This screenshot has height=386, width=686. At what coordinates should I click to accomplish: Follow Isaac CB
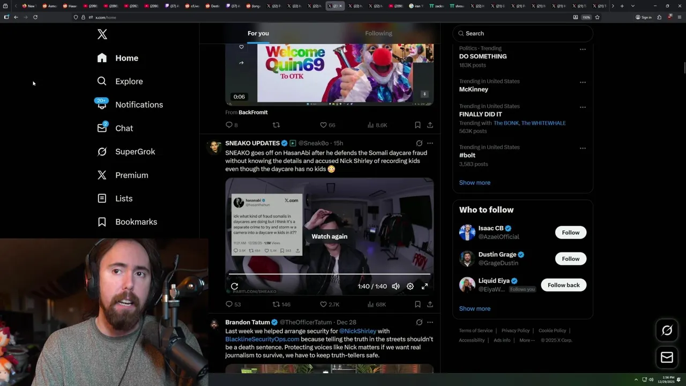[x=571, y=233]
